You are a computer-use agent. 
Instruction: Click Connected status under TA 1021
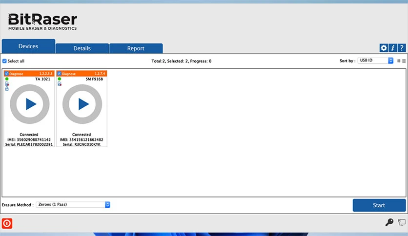pyautogui.click(x=29, y=135)
